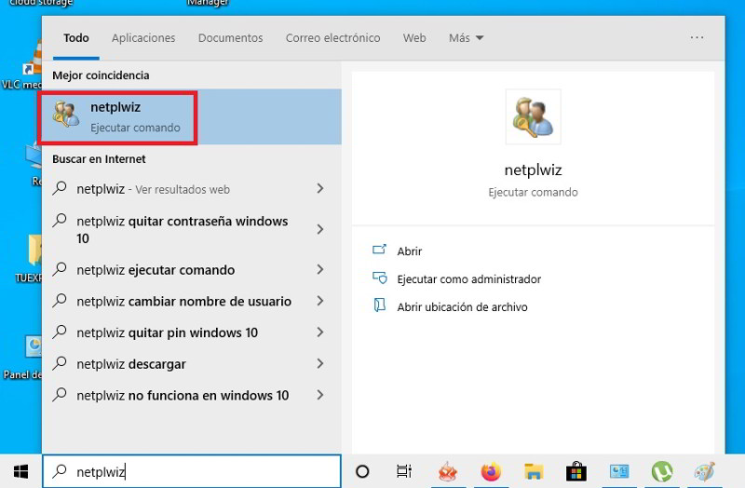Click the Windows Start button

(x=20, y=471)
